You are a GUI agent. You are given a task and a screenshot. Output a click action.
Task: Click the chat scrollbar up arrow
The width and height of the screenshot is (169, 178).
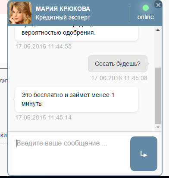tap(158, 30)
